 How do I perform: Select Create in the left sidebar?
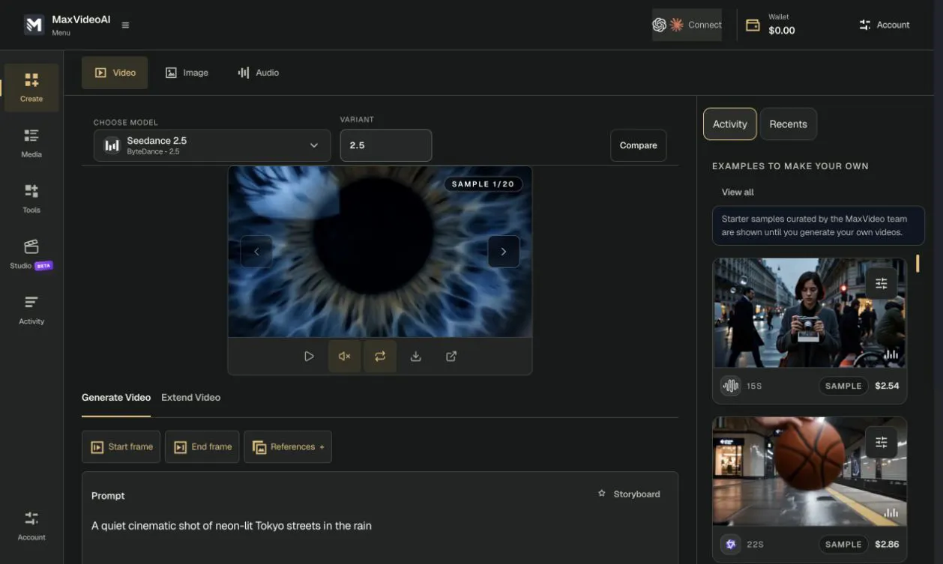point(31,88)
